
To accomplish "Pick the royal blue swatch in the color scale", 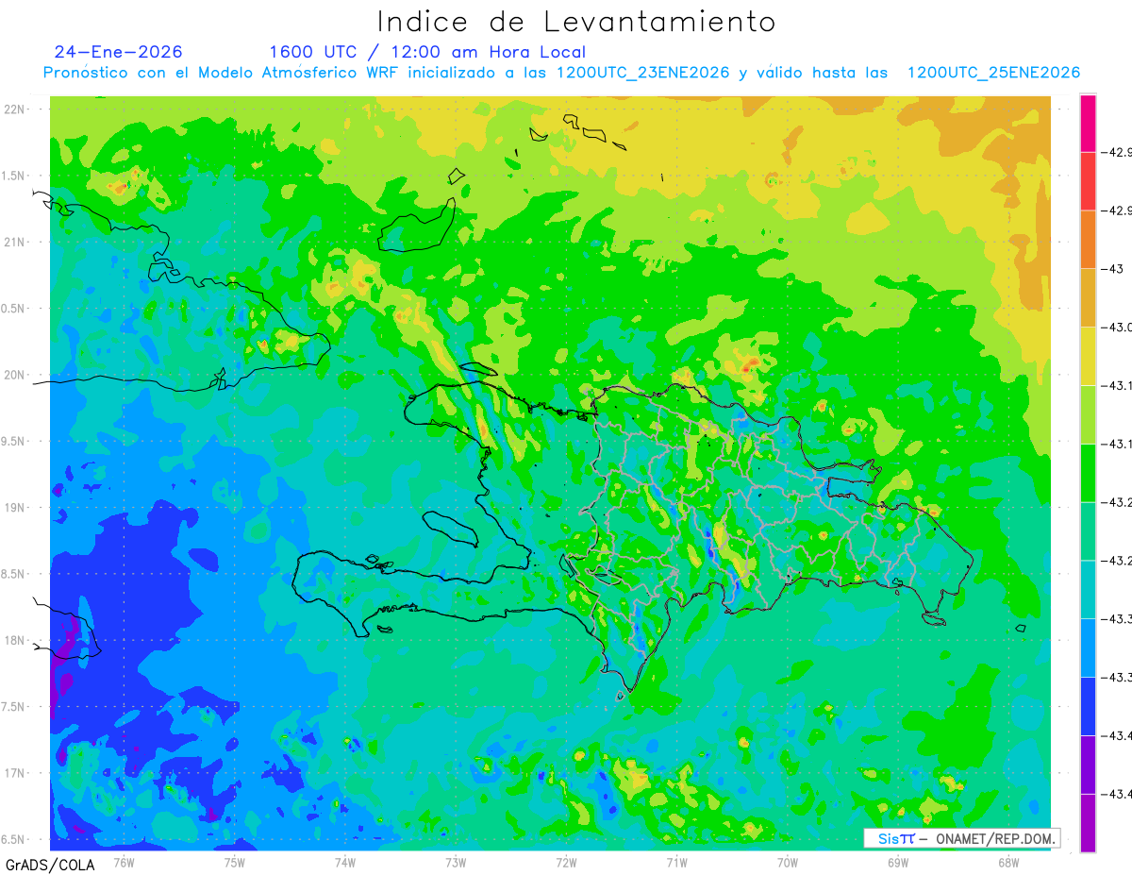I will 1088,706.
